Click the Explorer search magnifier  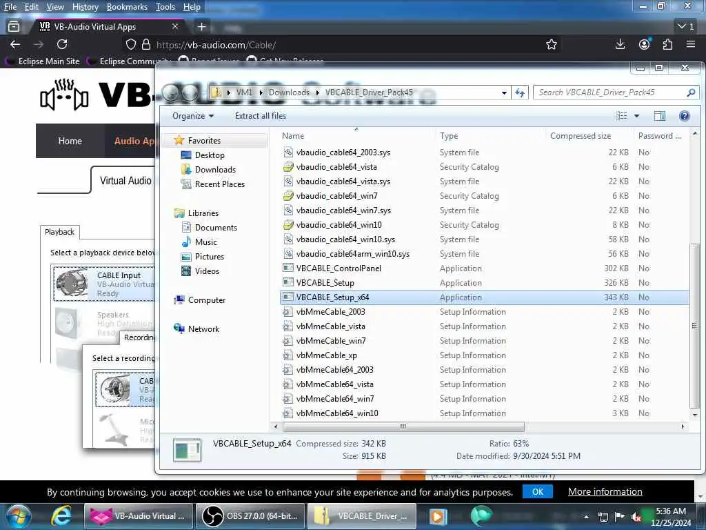691,92
